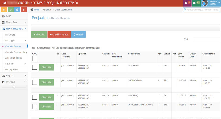This screenshot has width=221, height=119.
Task: Click the search magnifier icon in top box
Action: [x=185, y=9]
